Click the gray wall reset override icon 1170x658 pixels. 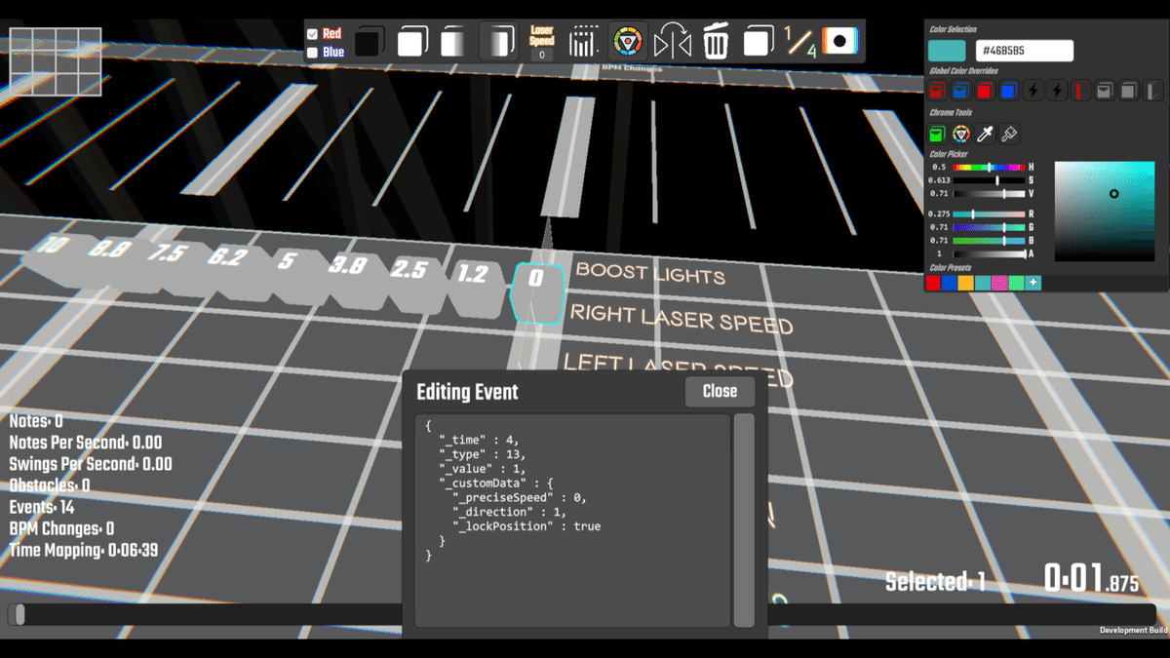click(1153, 92)
